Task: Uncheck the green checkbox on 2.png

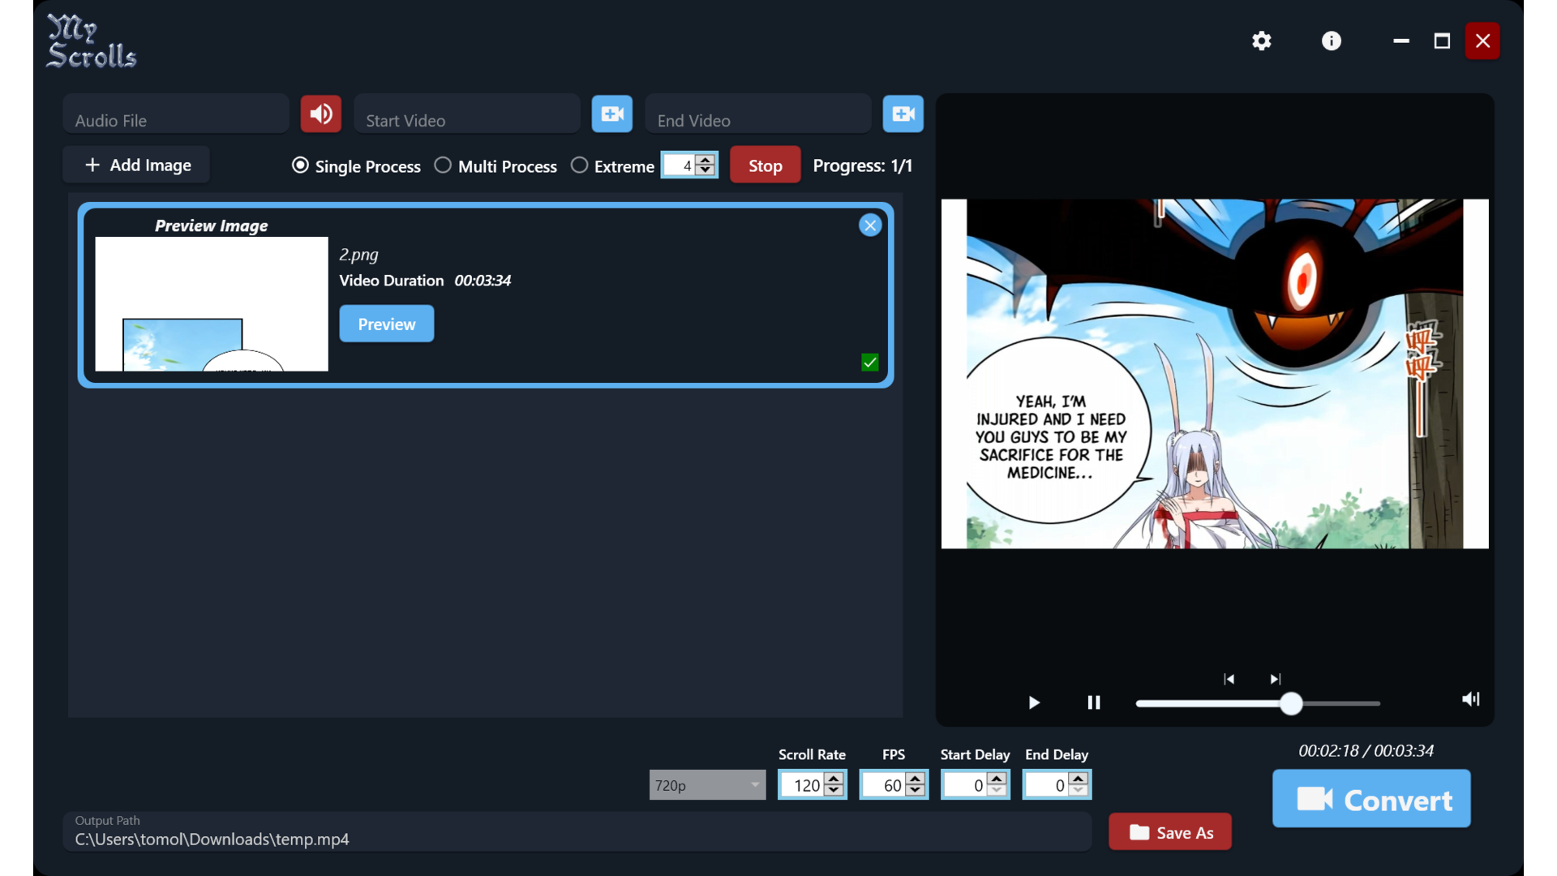Action: coord(869,363)
